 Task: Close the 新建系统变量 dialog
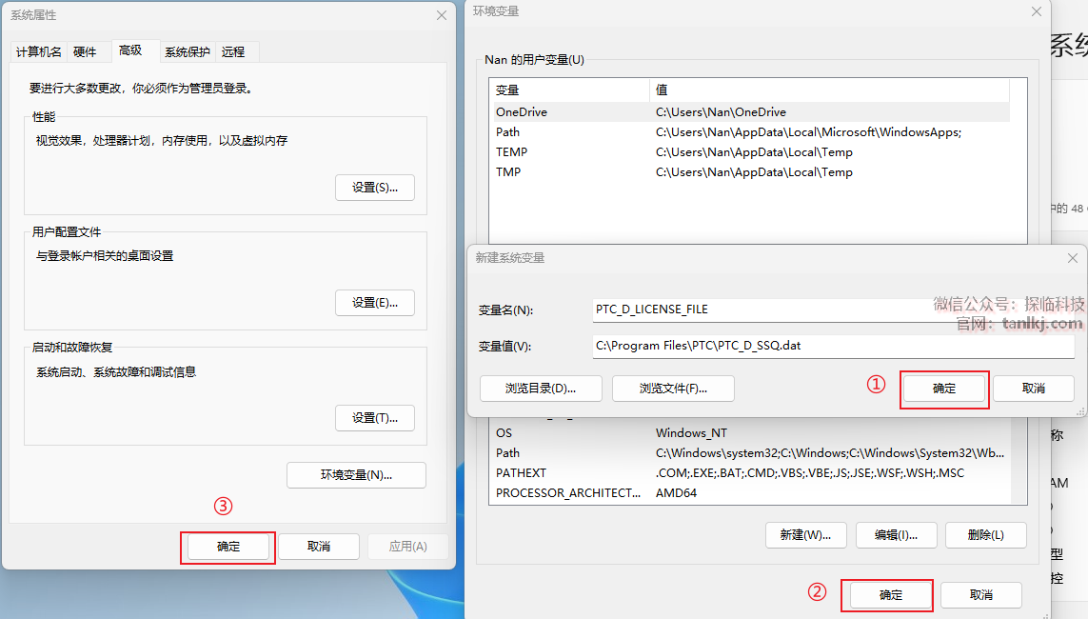(x=1072, y=258)
